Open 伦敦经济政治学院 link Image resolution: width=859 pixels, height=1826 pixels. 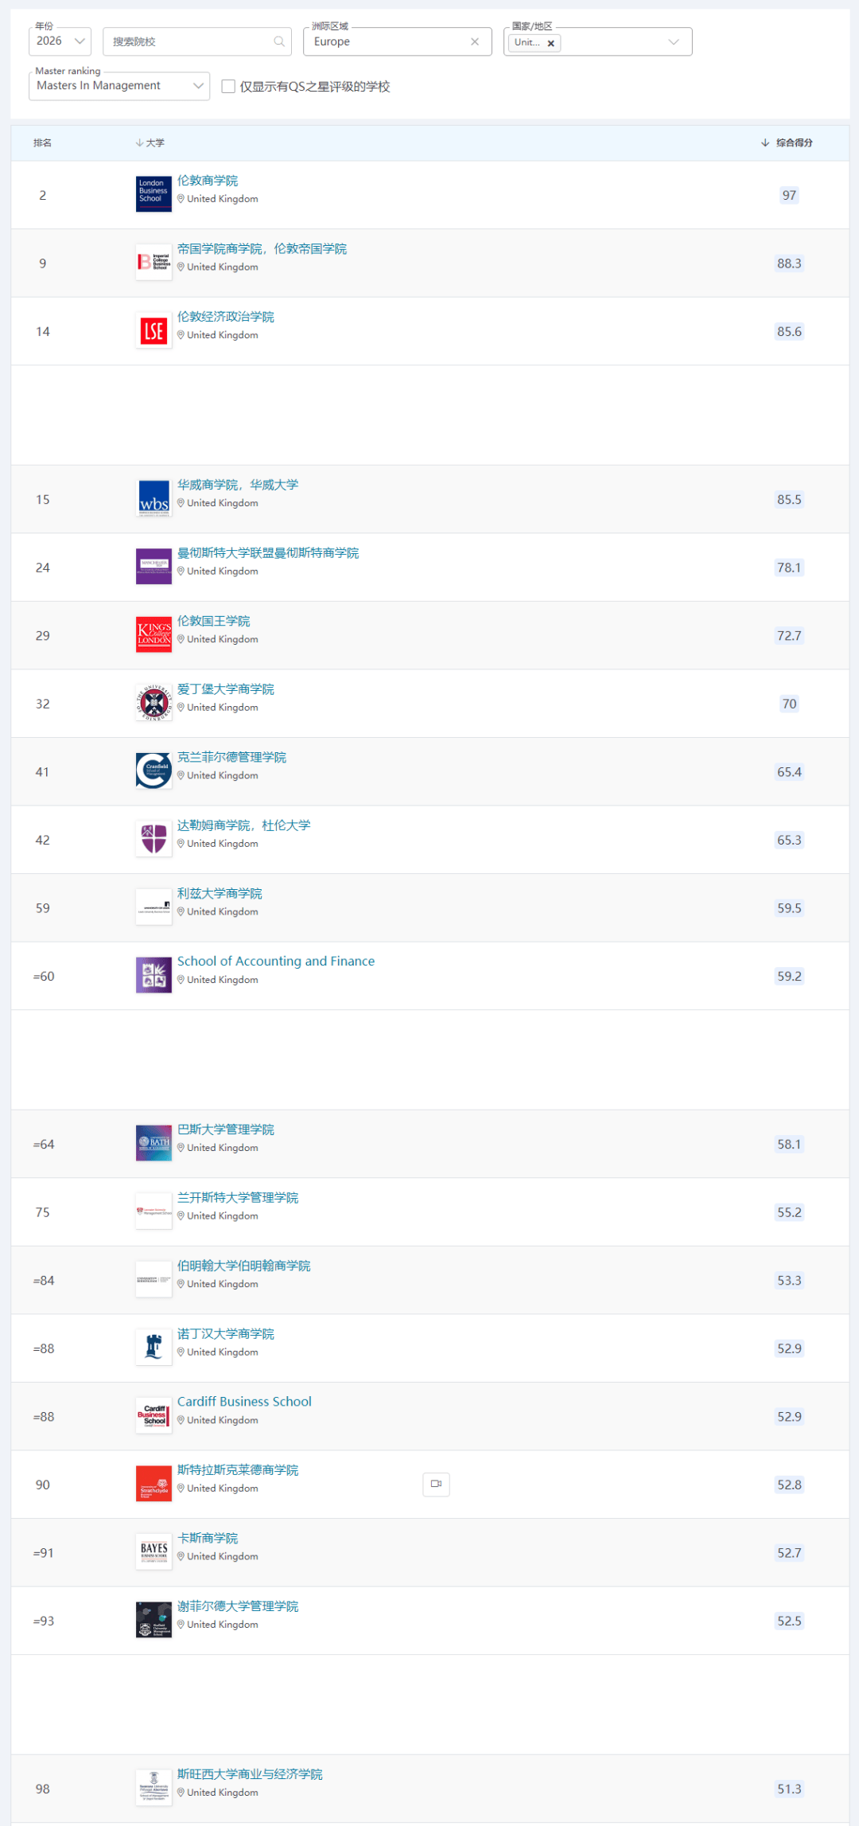(226, 317)
